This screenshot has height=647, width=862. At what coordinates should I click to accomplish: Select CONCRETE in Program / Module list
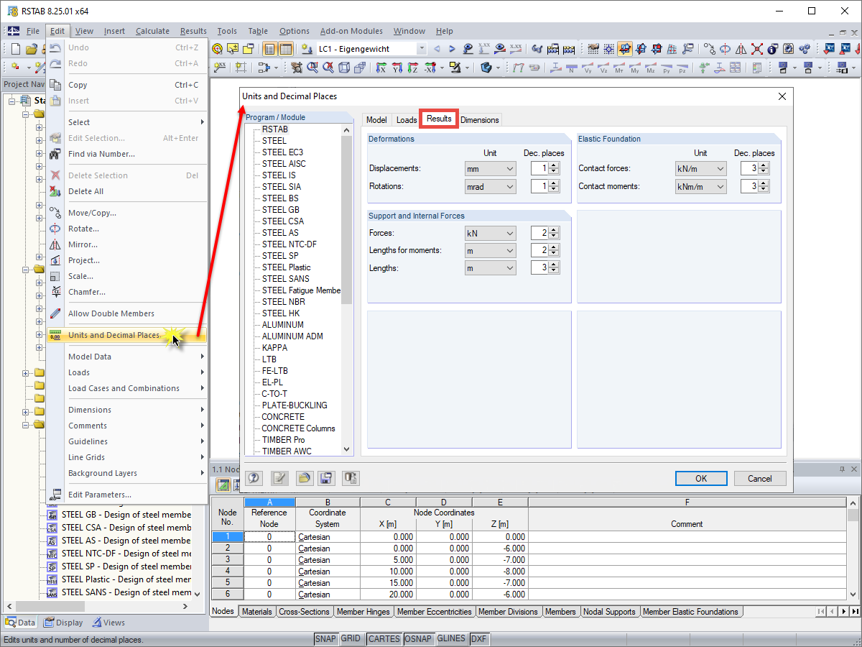pos(283,416)
